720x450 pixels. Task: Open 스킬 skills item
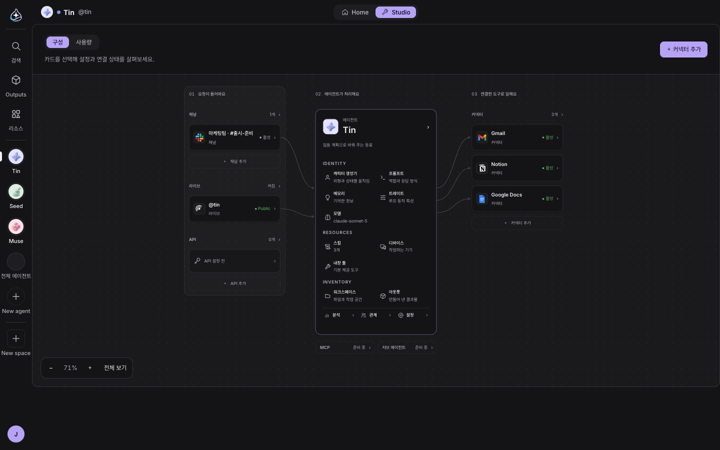click(348, 246)
